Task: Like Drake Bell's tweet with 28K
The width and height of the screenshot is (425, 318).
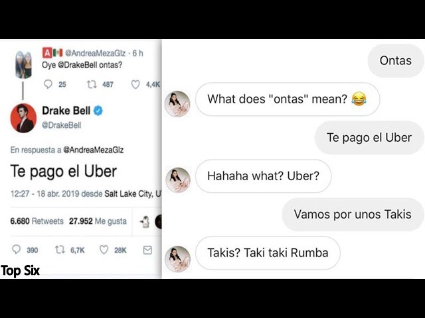Action: [x=104, y=250]
